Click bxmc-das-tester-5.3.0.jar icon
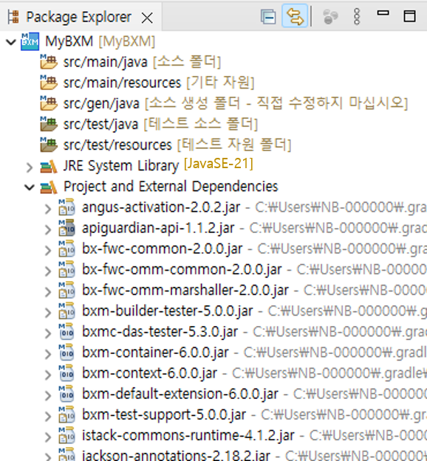This screenshot has width=427, height=461. tap(66, 331)
